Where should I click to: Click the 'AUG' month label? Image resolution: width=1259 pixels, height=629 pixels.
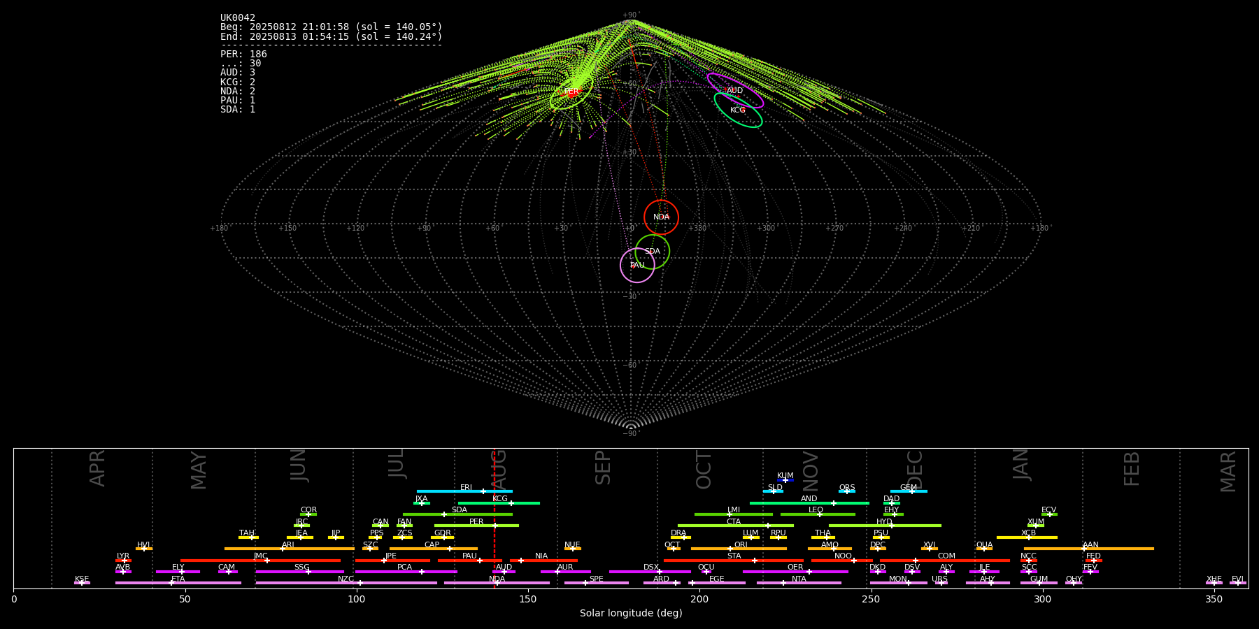499,468
